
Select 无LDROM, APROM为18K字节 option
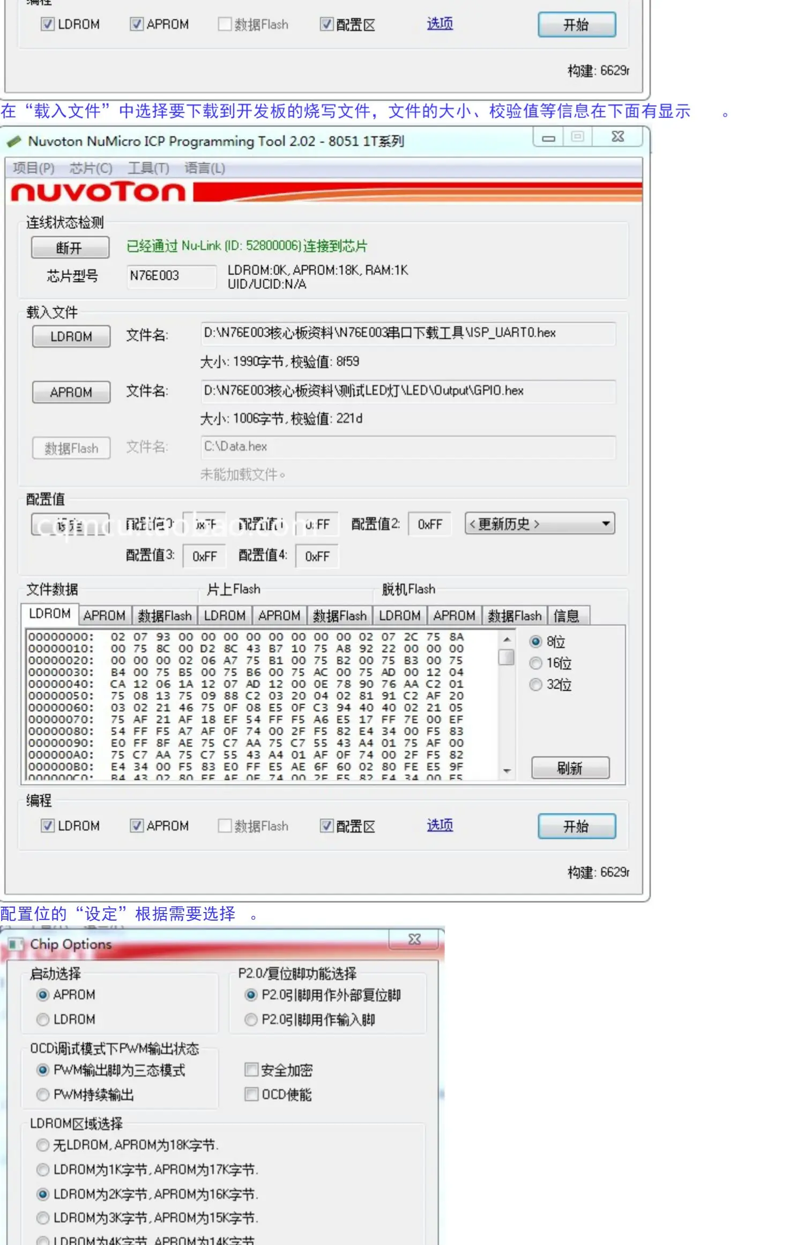pyautogui.click(x=43, y=1145)
